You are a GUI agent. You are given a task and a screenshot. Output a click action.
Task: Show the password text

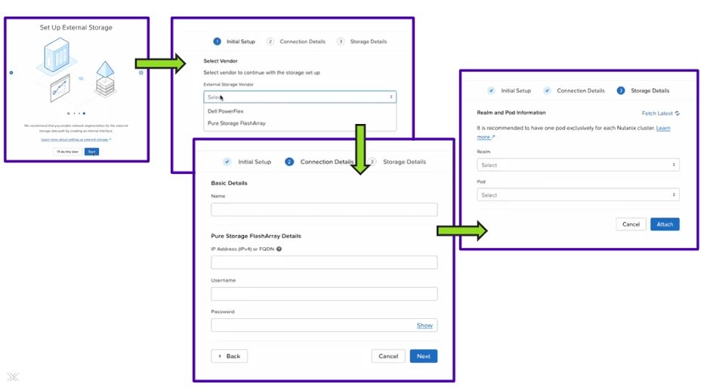coord(425,325)
